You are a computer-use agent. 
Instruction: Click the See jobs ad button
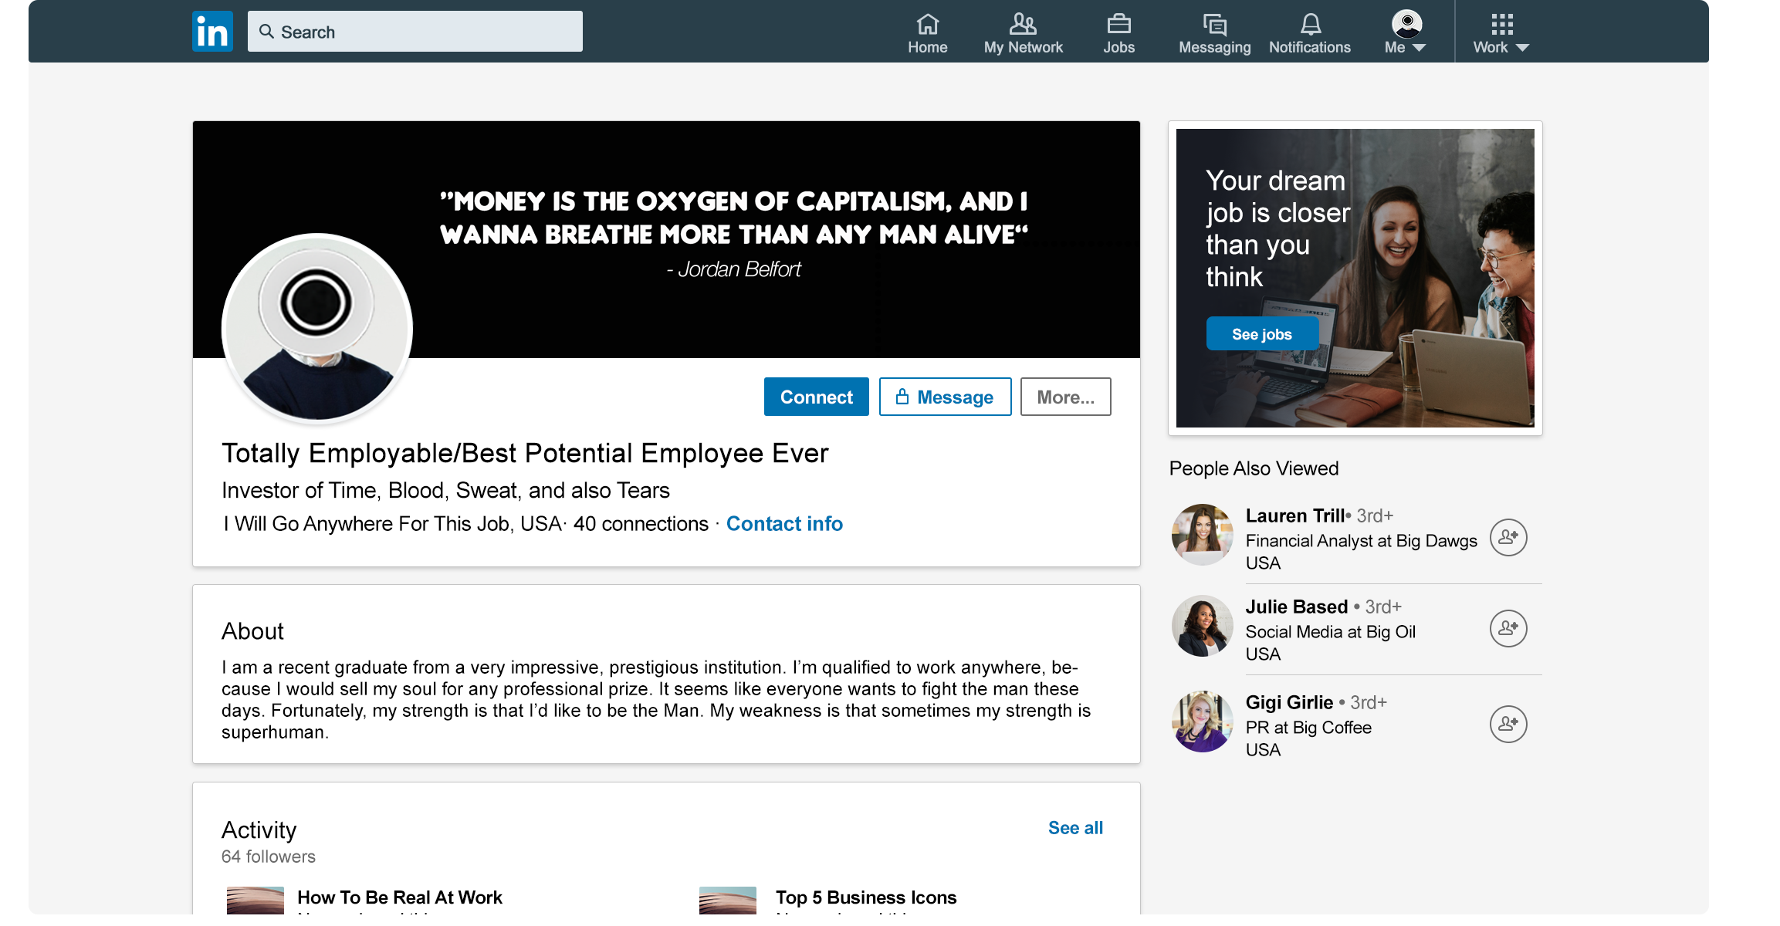point(1262,334)
